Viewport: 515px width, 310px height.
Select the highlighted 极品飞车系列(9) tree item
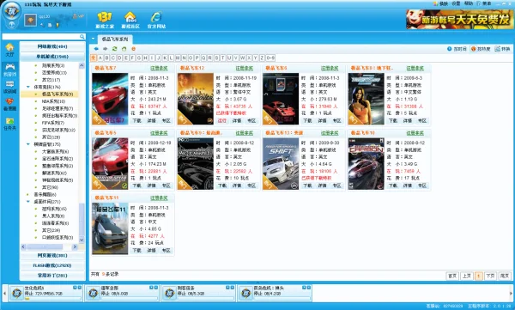[50, 94]
